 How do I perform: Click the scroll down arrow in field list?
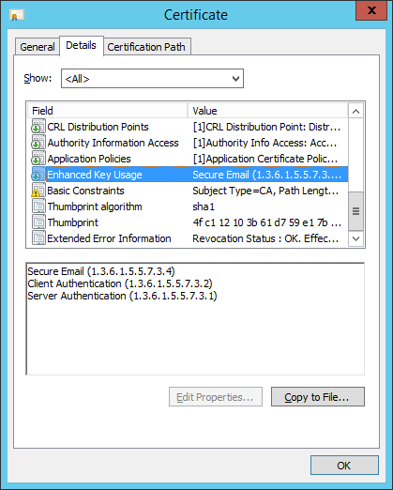tap(355, 238)
